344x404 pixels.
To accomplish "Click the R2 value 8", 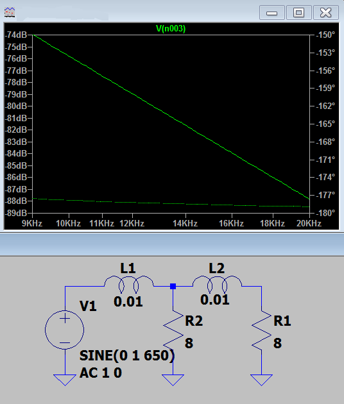I will 189,343.
